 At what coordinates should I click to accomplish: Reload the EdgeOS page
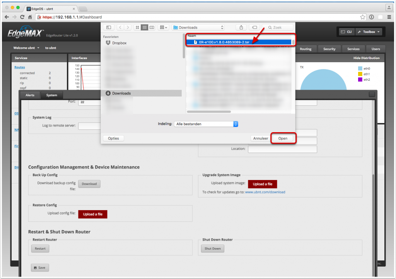(22, 17)
